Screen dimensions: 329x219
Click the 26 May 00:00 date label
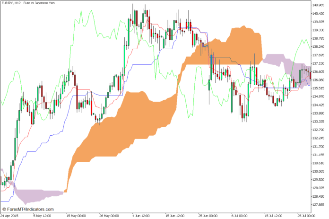pyautogui.click(x=110, y=215)
